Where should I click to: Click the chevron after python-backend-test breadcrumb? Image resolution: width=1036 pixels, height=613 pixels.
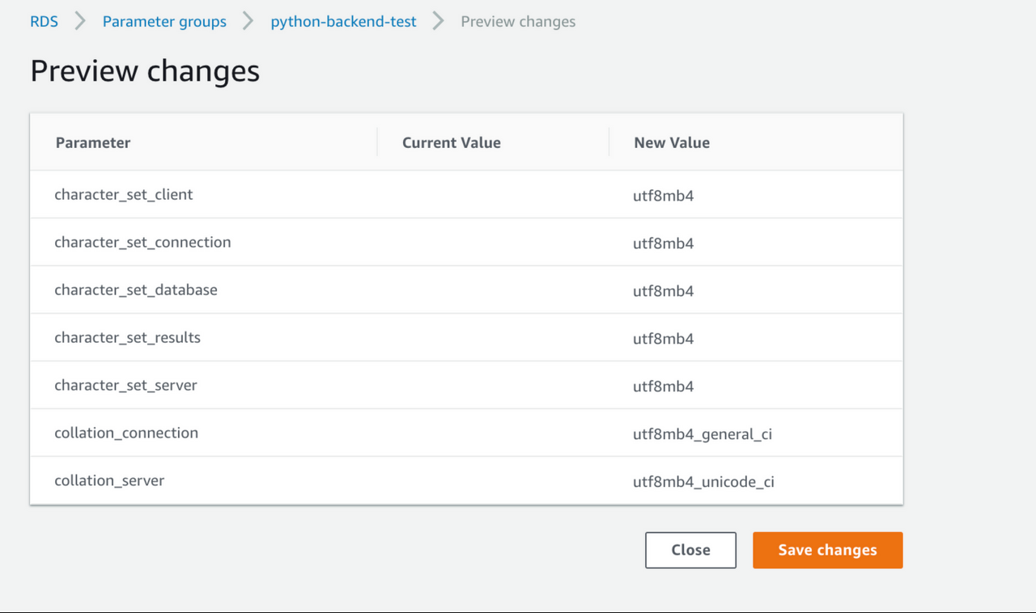tap(439, 22)
